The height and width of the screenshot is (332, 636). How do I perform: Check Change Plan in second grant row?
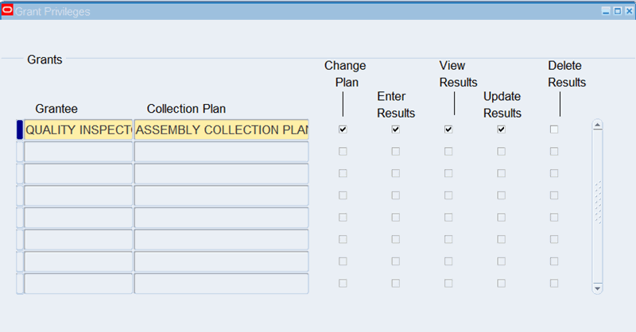343,151
